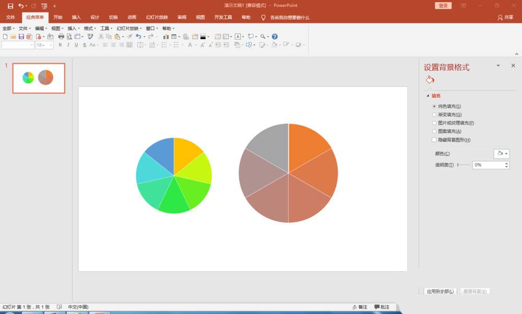
Task: Click the Shapes icon in formatting row
Action: click(249, 45)
